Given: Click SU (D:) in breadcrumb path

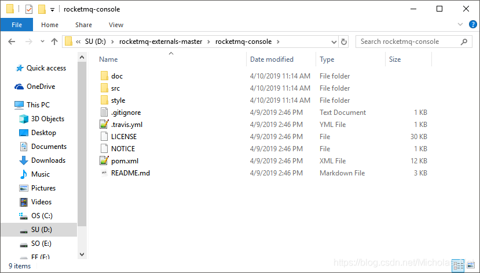Looking at the screenshot, I should tap(95, 42).
